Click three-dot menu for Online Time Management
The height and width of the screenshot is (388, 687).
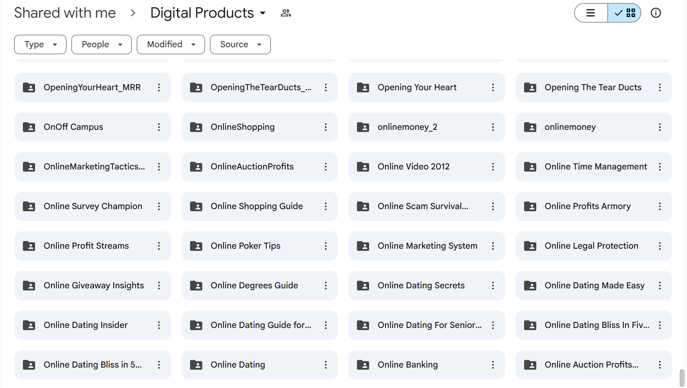tap(660, 167)
